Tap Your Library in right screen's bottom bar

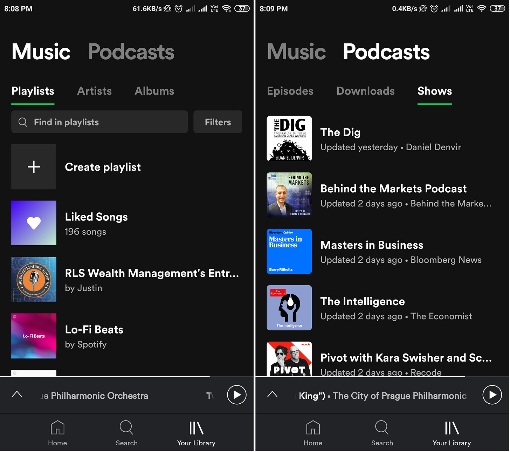452,433
